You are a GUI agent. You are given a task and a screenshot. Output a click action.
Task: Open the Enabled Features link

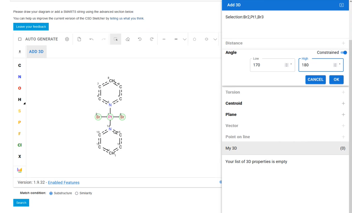pos(64,183)
